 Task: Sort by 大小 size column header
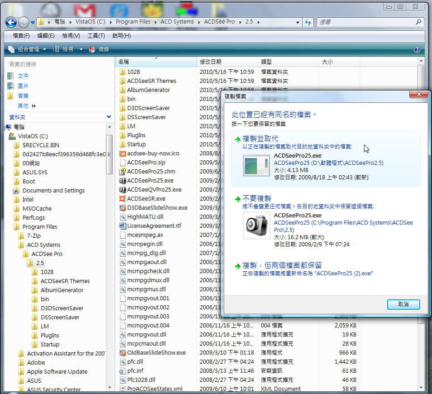(340, 62)
